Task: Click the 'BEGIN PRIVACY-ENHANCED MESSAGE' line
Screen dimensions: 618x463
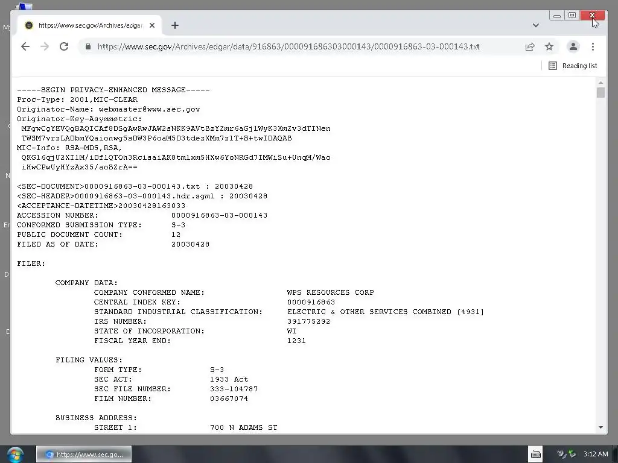Action: coord(113,90)
